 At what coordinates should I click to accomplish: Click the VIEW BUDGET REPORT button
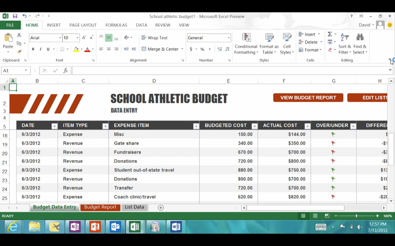pos(308,98)
